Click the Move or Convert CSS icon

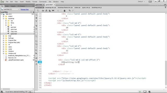(36, 53)
